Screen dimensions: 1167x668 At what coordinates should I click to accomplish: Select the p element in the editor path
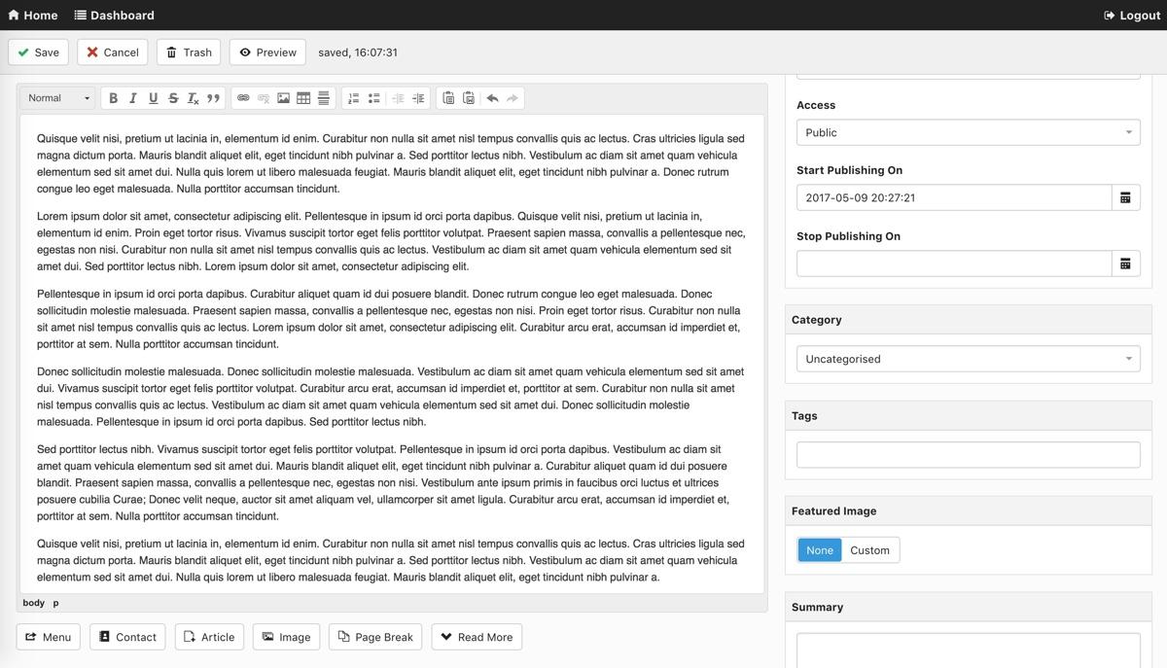pyautogui.click(x=55, y=603)
